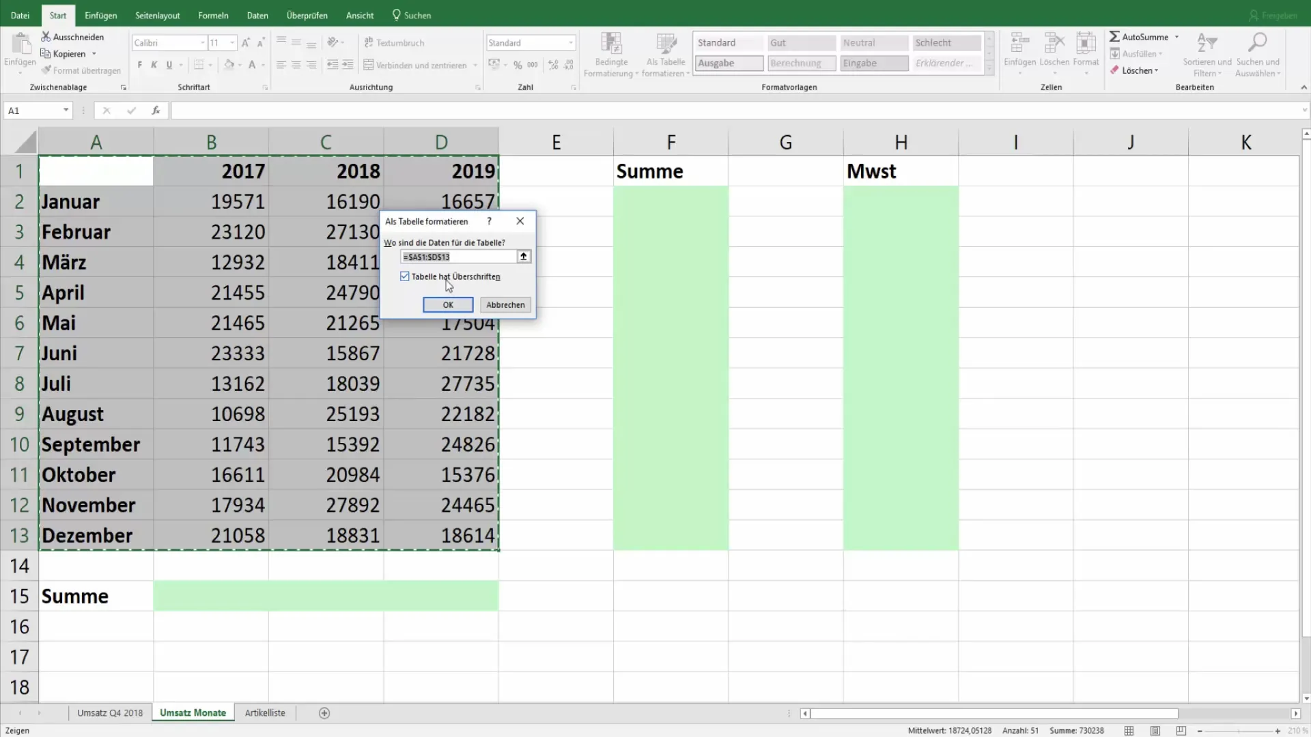
Task: Open the Calibri font name dropdown
Action: coord(203,43)
